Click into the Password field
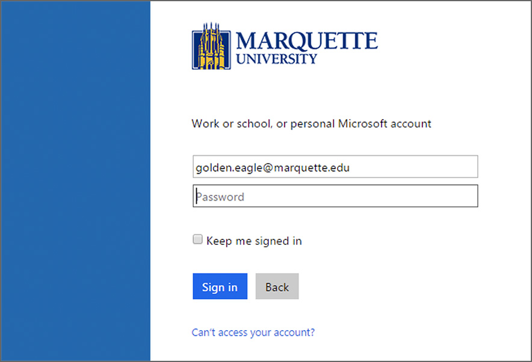This screenshot has height=362, width=532. click(335, 197)
